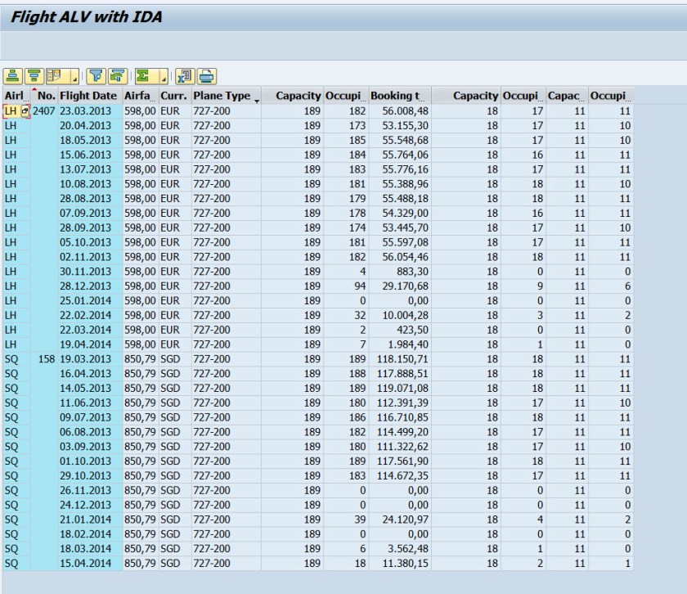Export table with the spreadsheet icon
The image size is (687, 594).
click(x=185, y=77)
